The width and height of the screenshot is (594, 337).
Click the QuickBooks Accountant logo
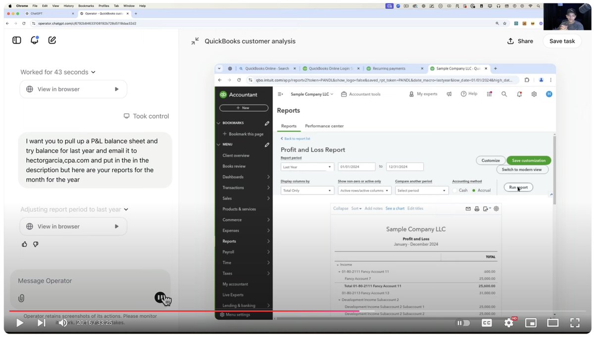click(x=239, y=95)
